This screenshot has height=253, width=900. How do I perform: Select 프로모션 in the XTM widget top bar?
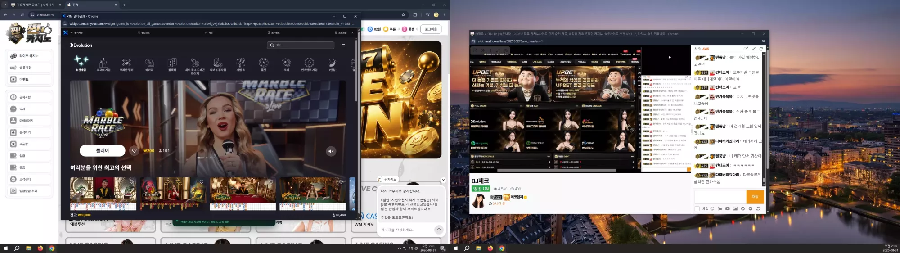click(x=341, y=32)
